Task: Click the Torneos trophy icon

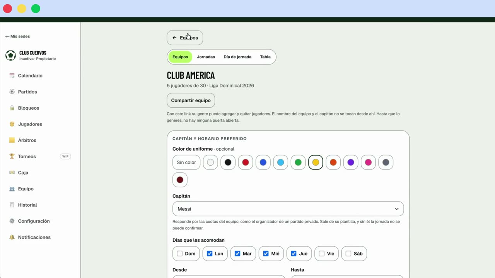Action: pyautogui.click(x=12, y=156)
